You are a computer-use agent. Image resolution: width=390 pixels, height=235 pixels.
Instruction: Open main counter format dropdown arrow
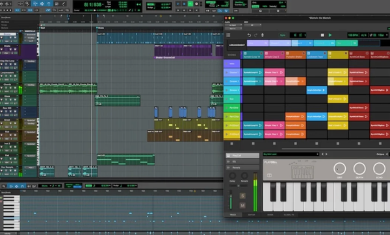tap(103, 5)
